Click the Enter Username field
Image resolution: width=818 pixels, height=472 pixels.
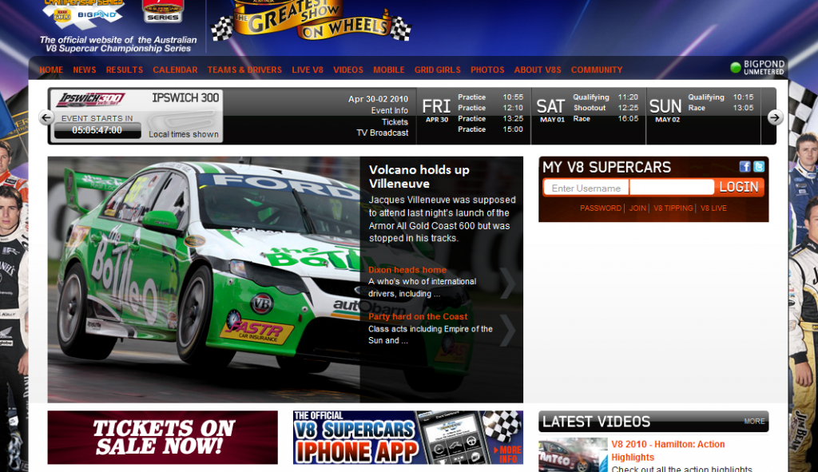point(586,188)
